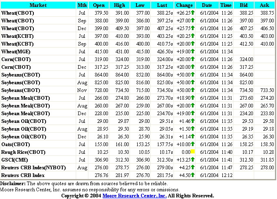Click the Date column header

(x=207, y=5)
